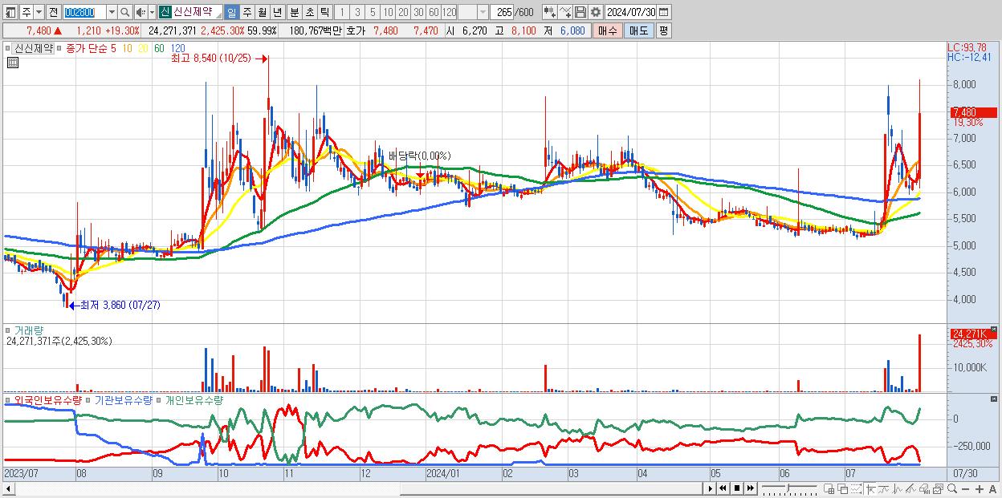This screenshot has width=1002, height=498.
Task: Choose interval 60 button
Action: (434, 12)
